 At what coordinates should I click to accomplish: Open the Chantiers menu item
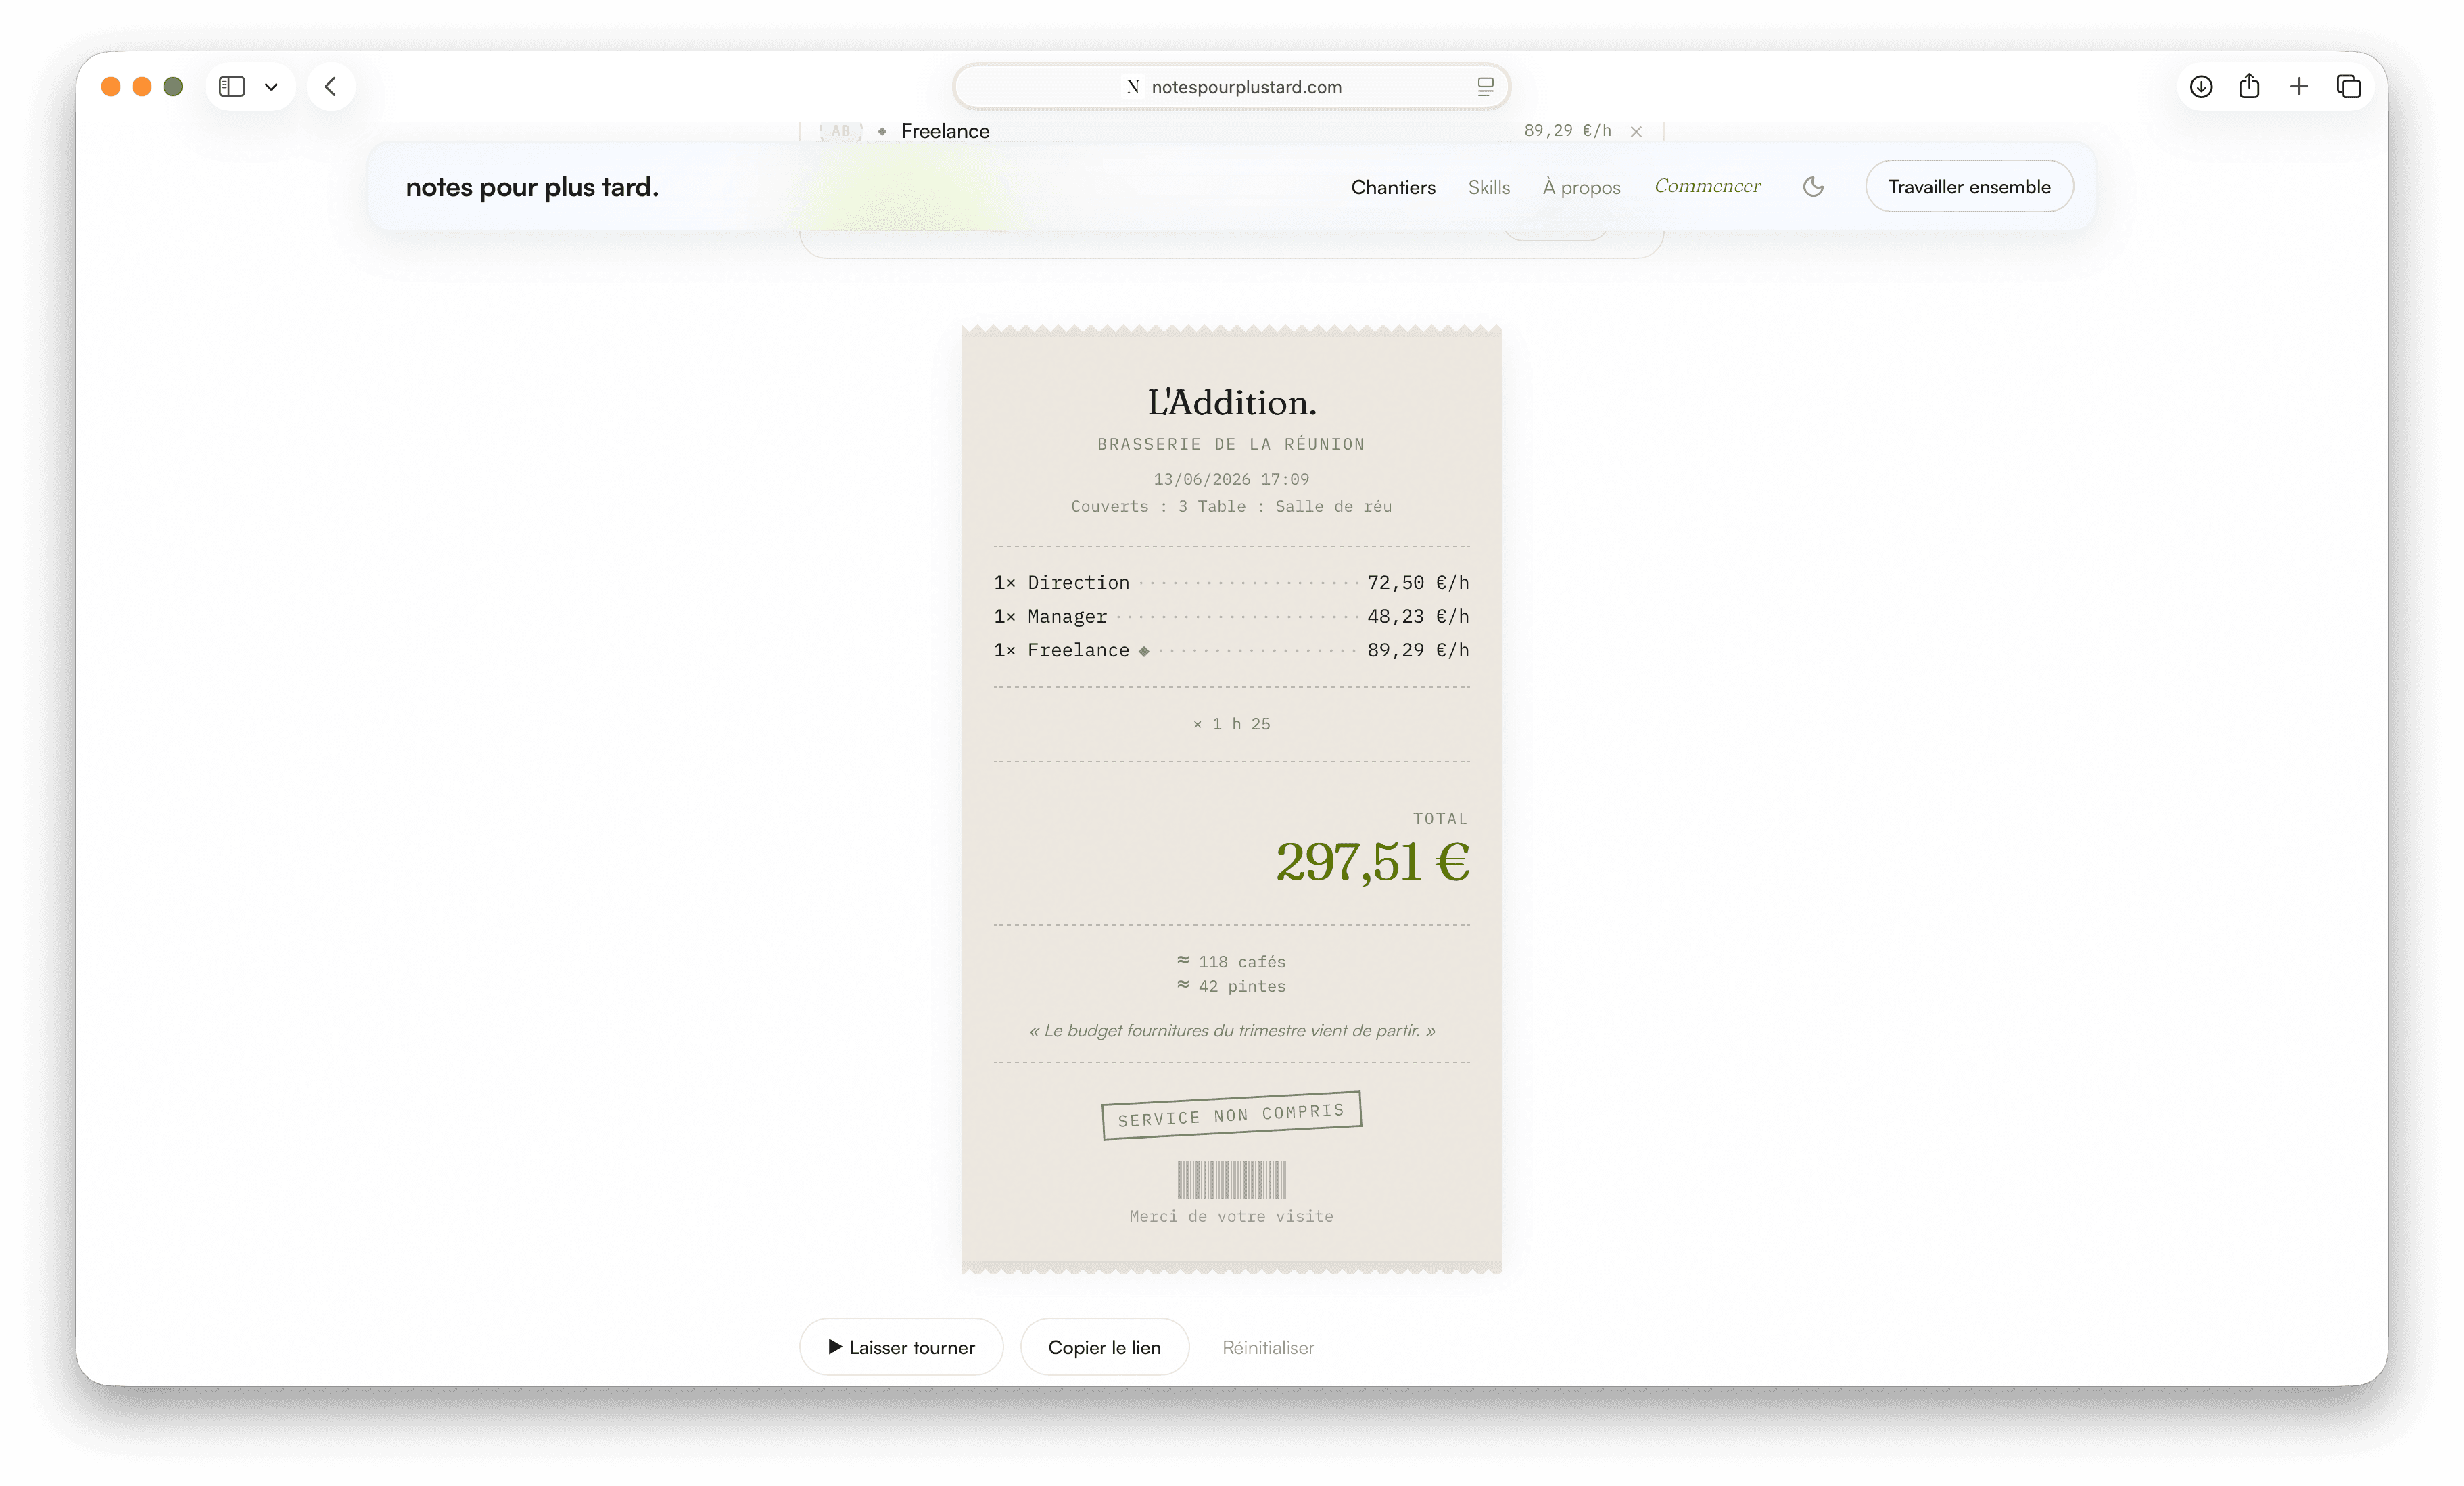1393,187
